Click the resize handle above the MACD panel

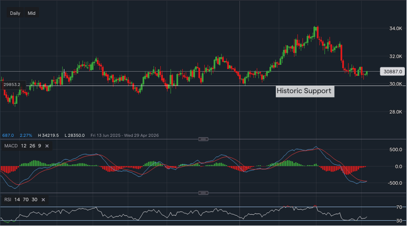point(203,139)
